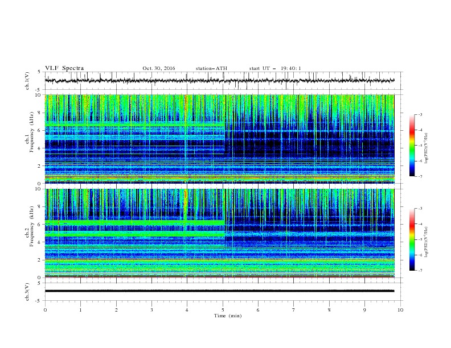Click tick label "4" on the Time axis
The width and height of the screenshot is (451, 348).
[x=187, y=310]
